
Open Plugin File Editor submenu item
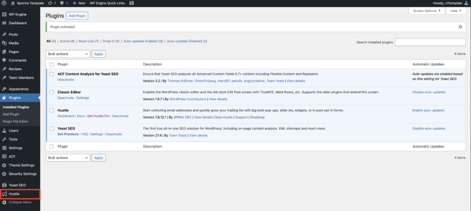click(x=15, y=121)
